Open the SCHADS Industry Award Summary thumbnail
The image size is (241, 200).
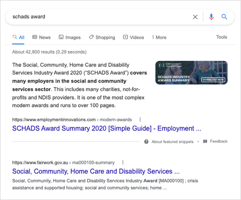pos(192,72)
